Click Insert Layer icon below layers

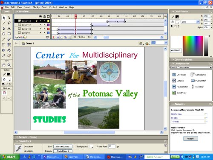[x=17, y=37]
